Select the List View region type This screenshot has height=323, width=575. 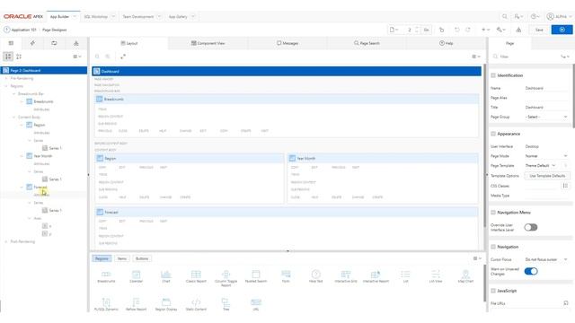point(436,276)
